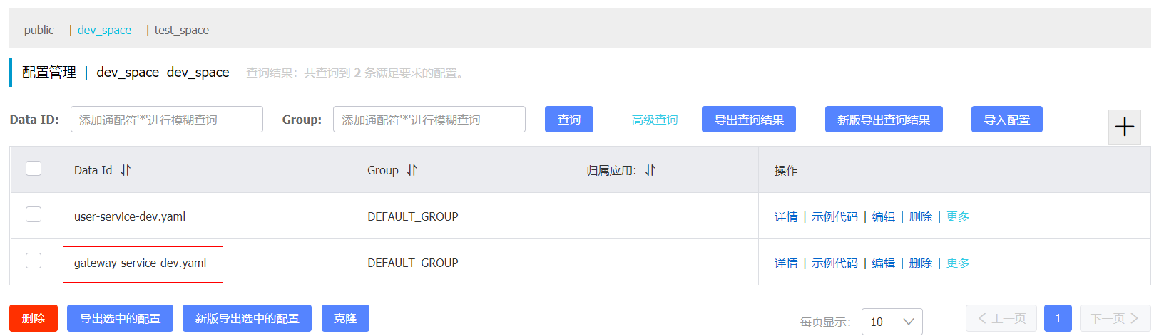The image size is (1159, 336).
Task: Click the plus icon to create configuration
Action: 1124,127
